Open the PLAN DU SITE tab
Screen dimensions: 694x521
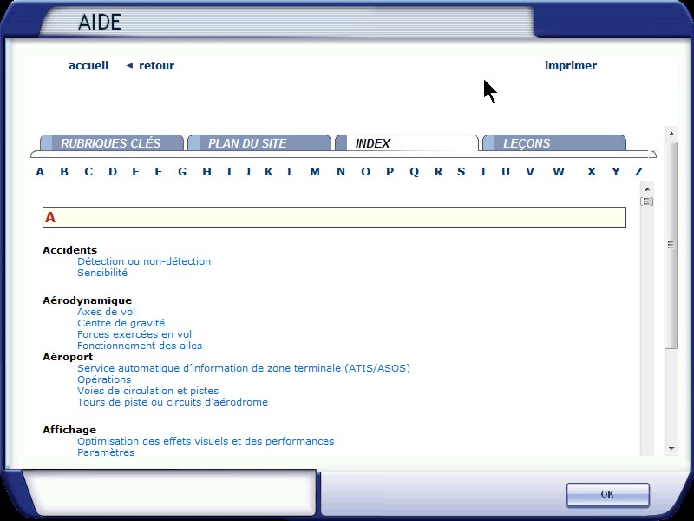coord(259,143)
